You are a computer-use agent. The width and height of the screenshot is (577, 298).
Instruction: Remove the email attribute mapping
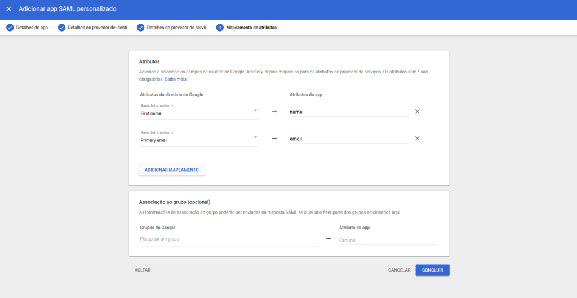coord(417,139)
